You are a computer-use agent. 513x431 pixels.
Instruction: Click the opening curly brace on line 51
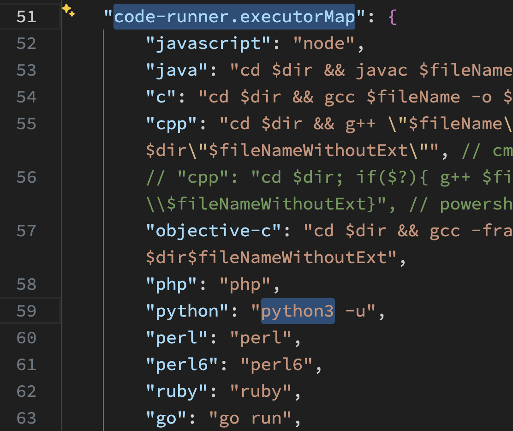point(393,17)
